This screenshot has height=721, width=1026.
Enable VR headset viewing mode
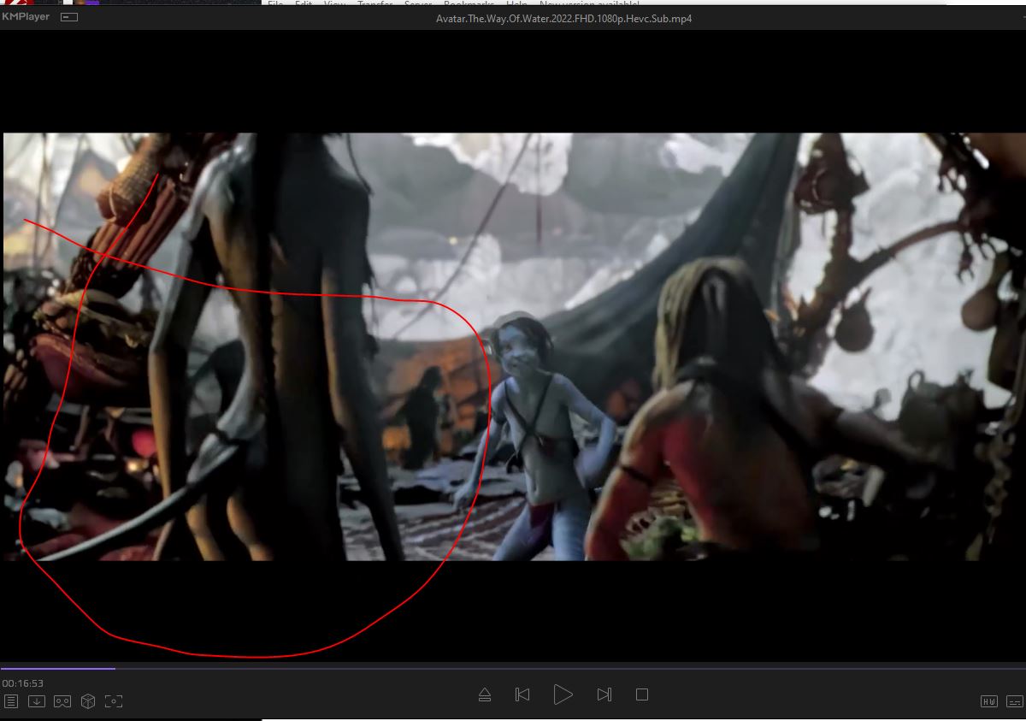click(62, 701)
